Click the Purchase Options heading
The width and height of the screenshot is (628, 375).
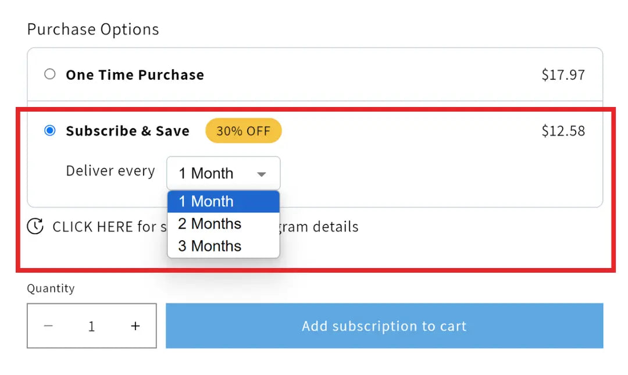[93, 29]
